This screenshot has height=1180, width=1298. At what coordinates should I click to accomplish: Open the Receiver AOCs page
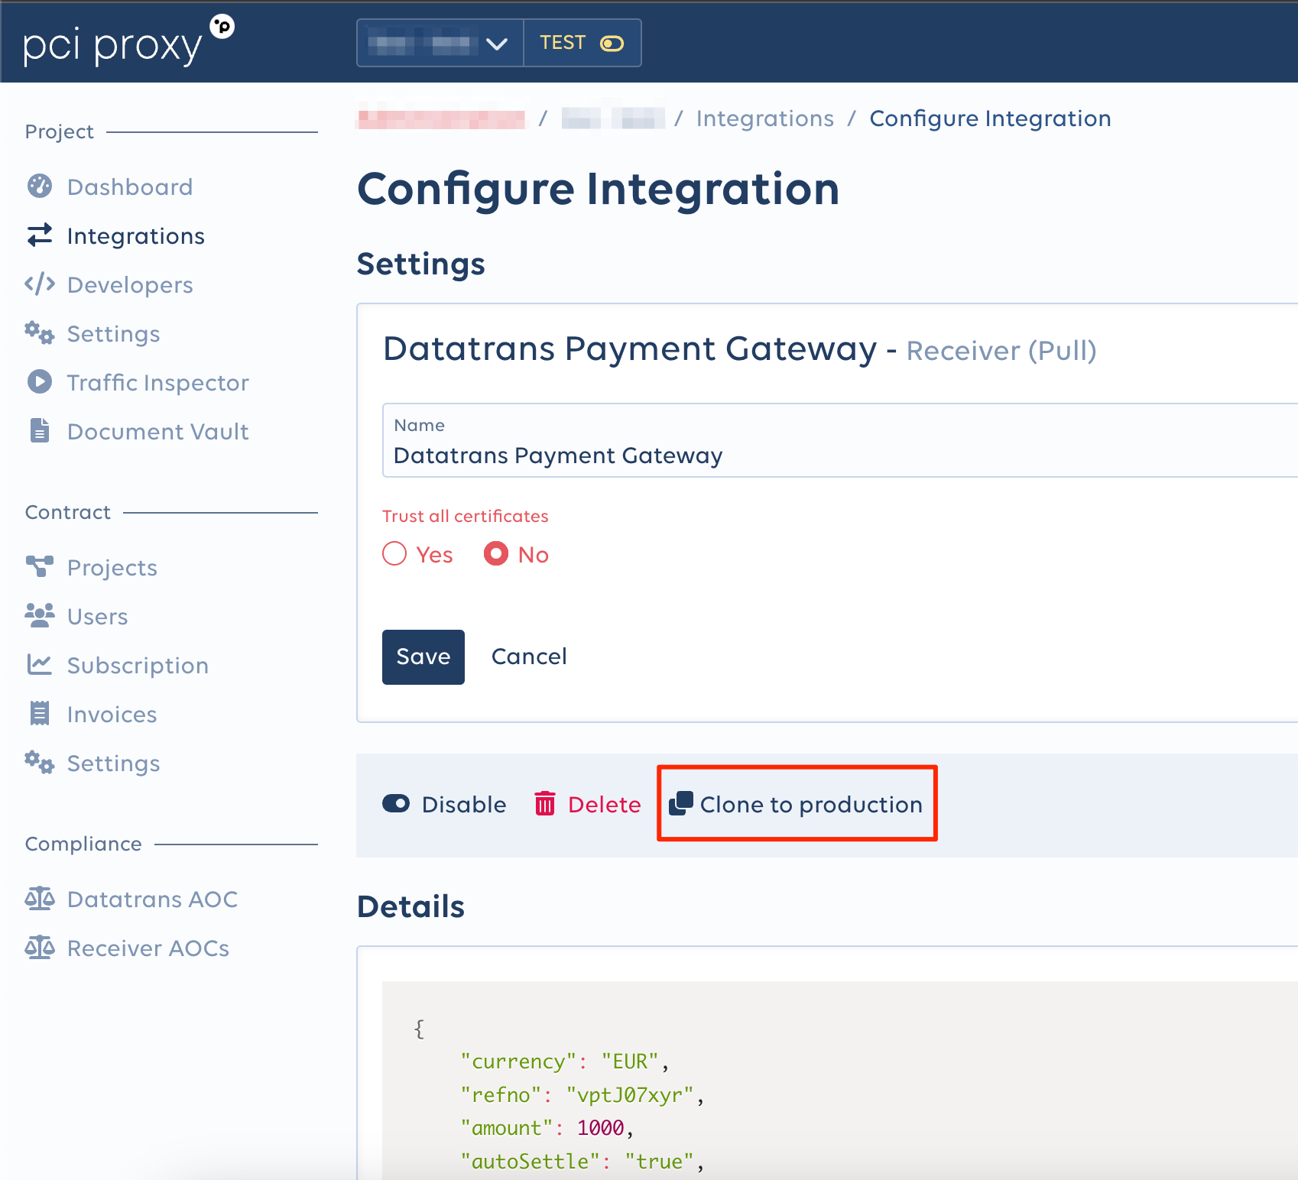pos(148,948)
